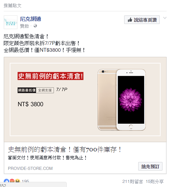Click the blue Like reaction icon
170x187 pixels.
pos(6,181)
